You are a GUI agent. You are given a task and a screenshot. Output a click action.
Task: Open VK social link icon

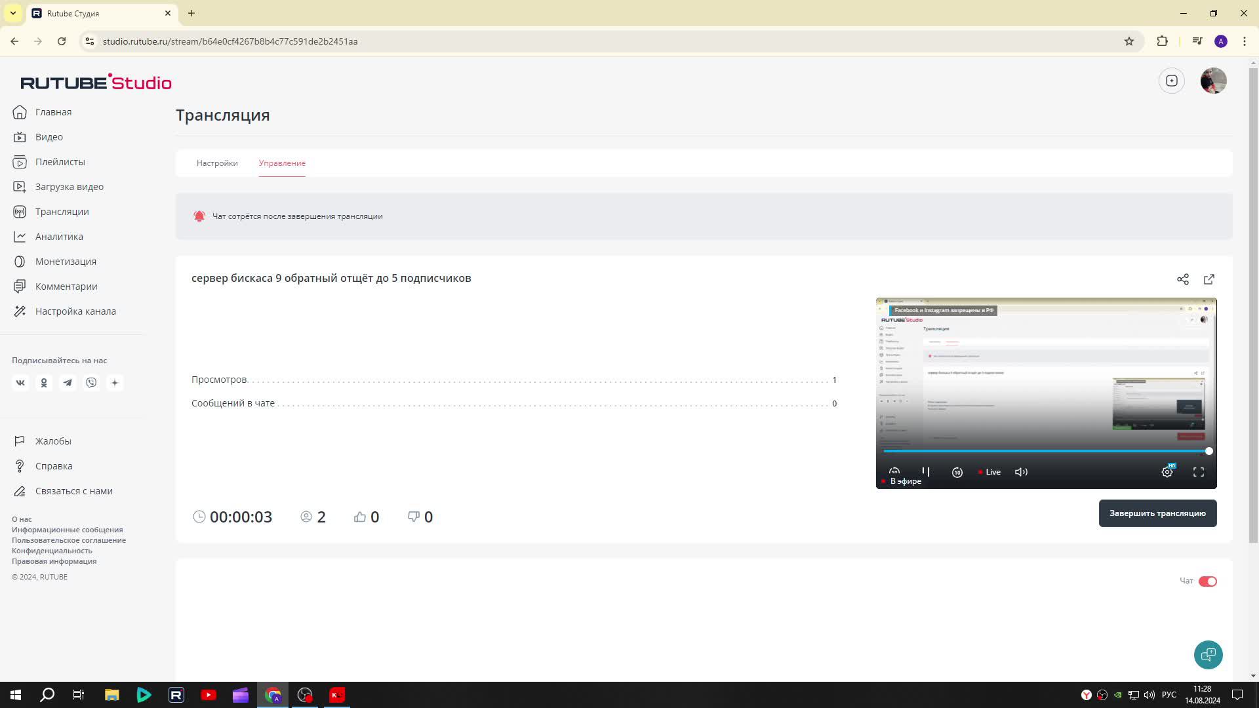tap(20, 383)
